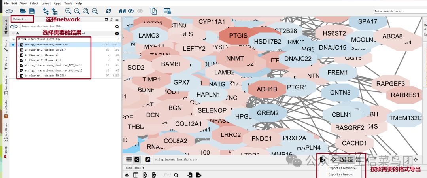
Task: Open the Layout menu
Action: [46, 3]
